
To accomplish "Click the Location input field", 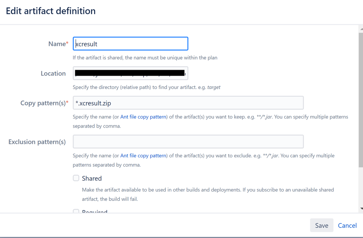I will (130, 73).
